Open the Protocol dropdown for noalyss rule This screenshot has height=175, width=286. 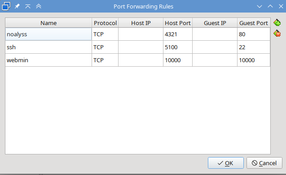[x=105, y=34]
